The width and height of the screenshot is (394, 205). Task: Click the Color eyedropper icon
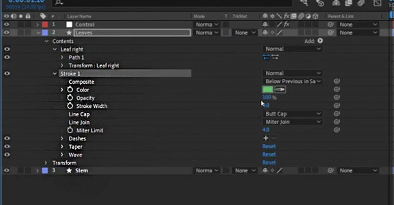280,89
